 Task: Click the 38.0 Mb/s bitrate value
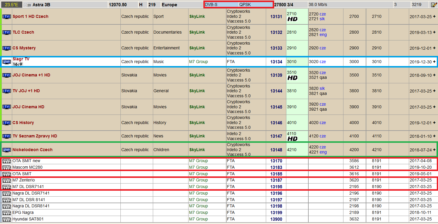pos(318,5)
